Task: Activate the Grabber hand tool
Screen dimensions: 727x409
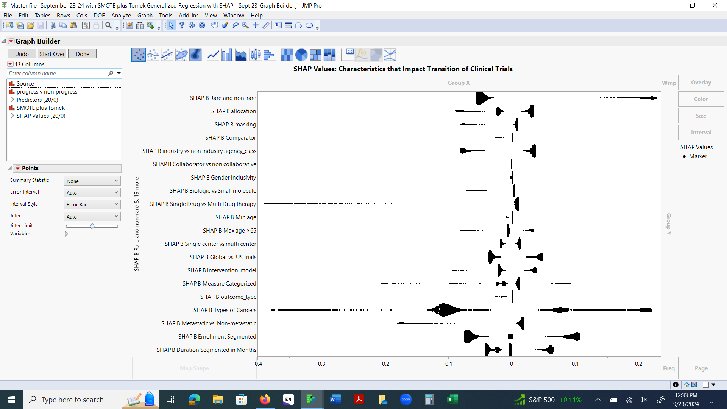Action: (x=215, y=25)
